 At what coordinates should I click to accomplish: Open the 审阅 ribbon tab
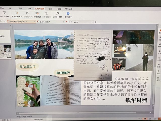50,8
